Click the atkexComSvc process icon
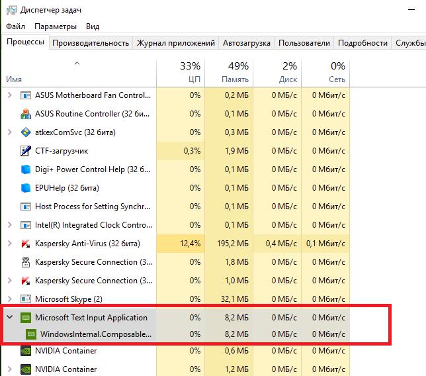 point(26,132)
